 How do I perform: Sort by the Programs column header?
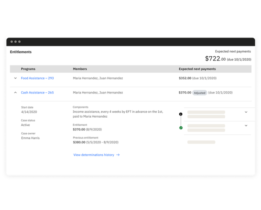point(28,69)
